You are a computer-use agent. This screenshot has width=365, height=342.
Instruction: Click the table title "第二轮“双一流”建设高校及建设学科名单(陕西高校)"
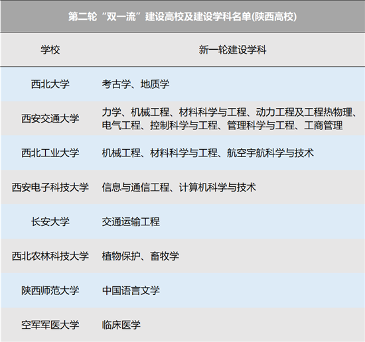tap(183, 17)
